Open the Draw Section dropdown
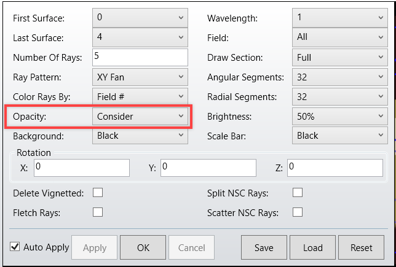 click(339, 57)
